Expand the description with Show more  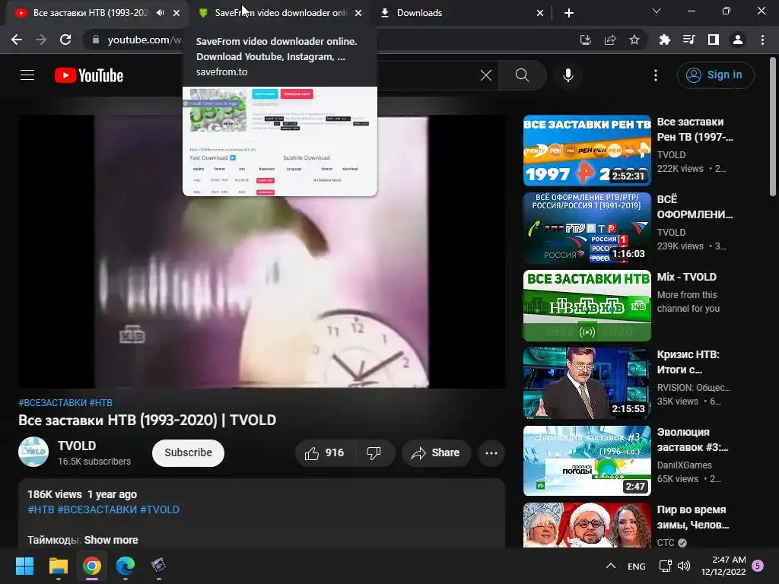coord(111,540)
